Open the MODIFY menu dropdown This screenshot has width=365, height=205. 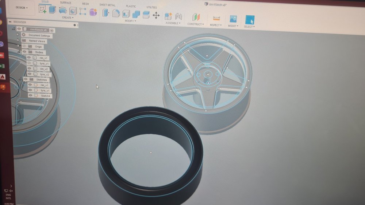pyautogui.click(x=130, y=21)
